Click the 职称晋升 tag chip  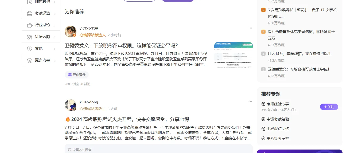(x=77, y=75)
